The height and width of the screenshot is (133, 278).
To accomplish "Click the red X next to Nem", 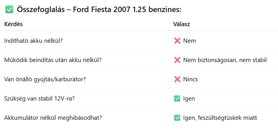I will click(177, 41).
